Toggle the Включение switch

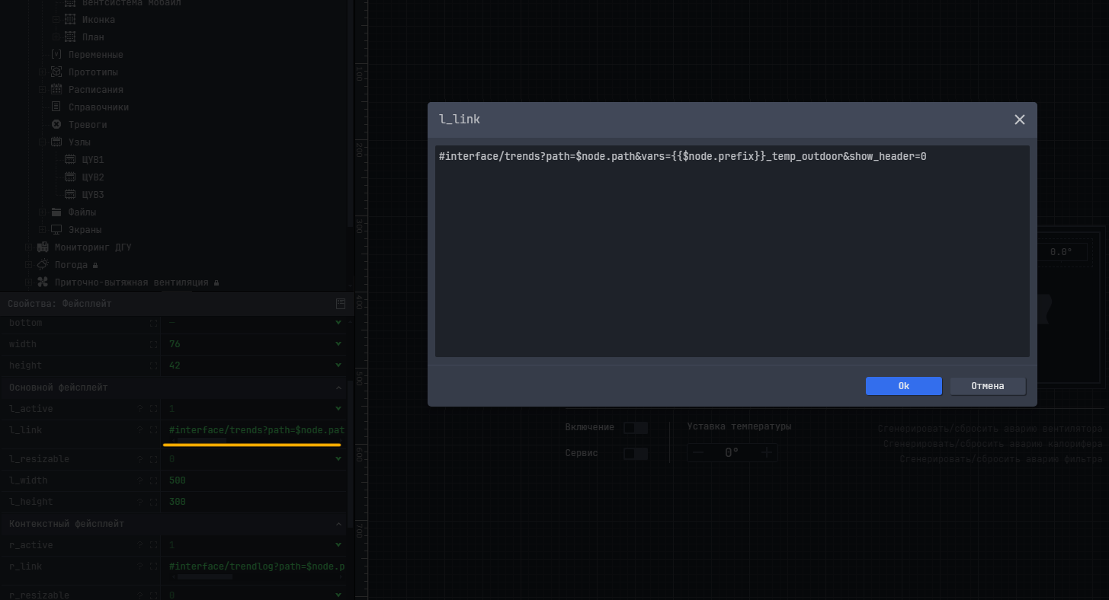tap(635, 428)
